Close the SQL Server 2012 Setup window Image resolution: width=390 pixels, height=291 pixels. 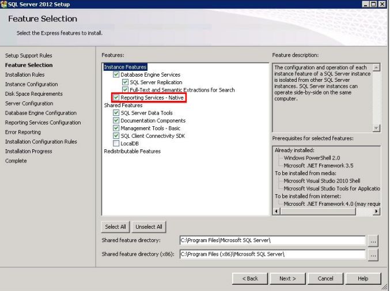click(382, 4)
